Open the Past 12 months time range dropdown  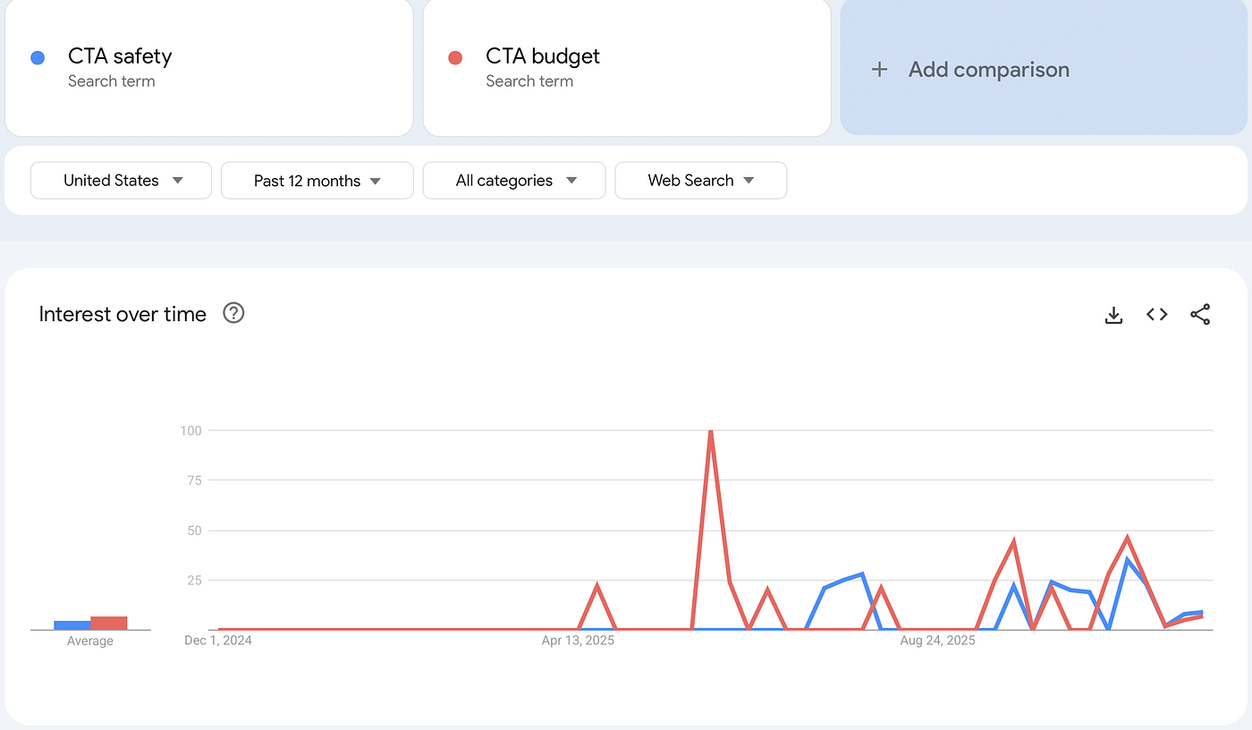[x=317, y=180]
